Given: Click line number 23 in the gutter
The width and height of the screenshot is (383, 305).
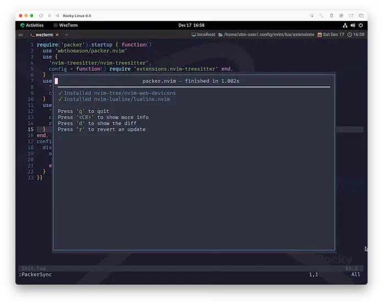Looking at the screenshot, I should tap(30, 178).
